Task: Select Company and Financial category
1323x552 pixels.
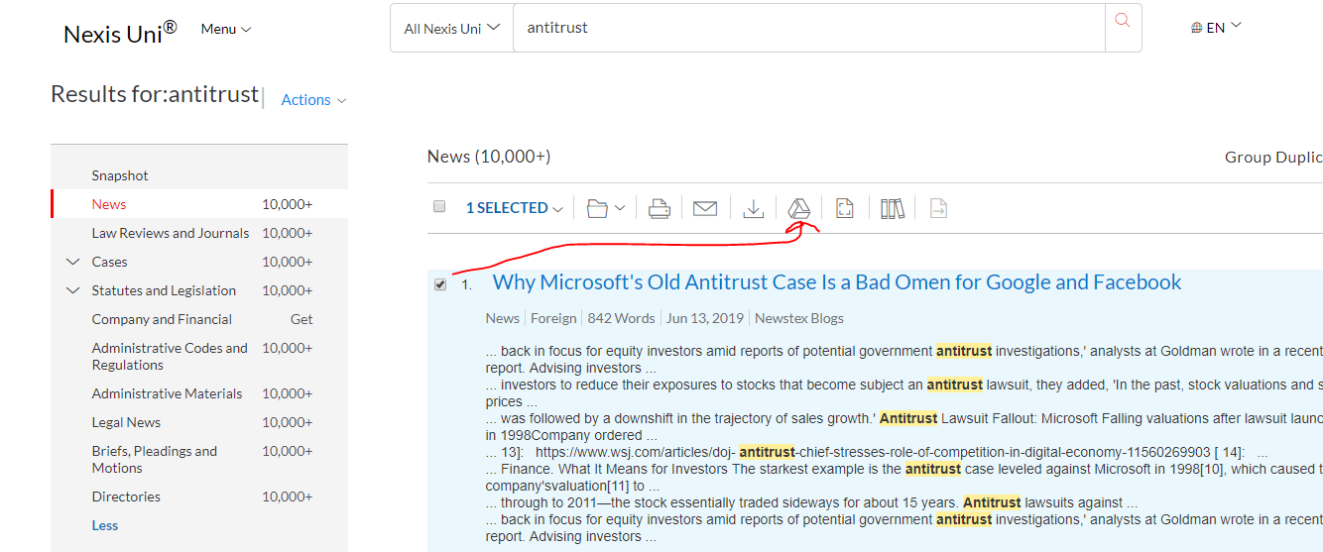Action: [162, 319]
